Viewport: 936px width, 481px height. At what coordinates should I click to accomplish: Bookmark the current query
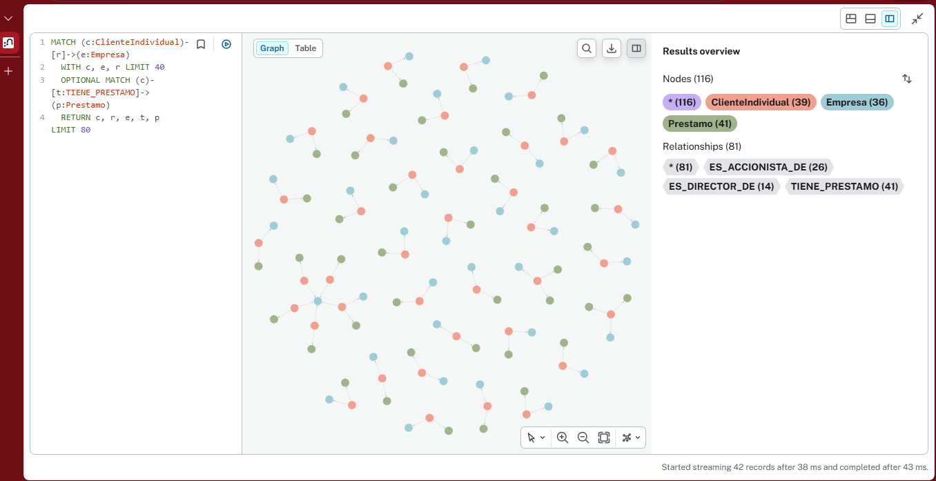[201, 44]
